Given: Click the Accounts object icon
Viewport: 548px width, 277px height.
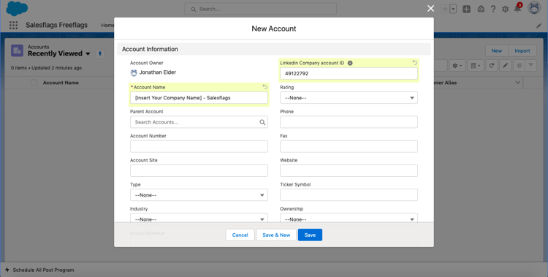Looking at the screenshot, I should [x=17, y=50].
